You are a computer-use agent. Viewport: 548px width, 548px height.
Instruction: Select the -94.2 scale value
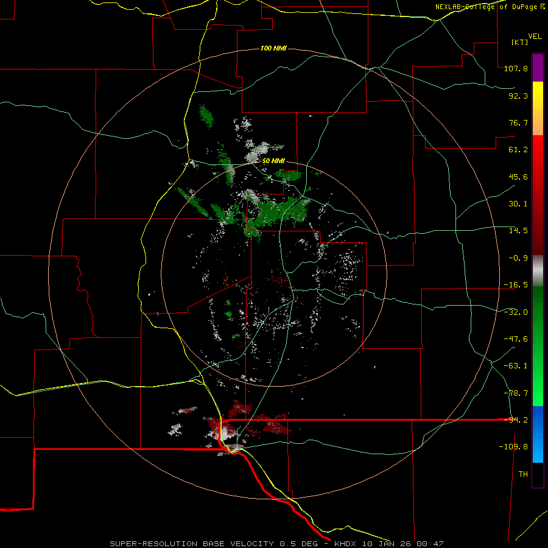pyautogui.click(x=516, y=420)
